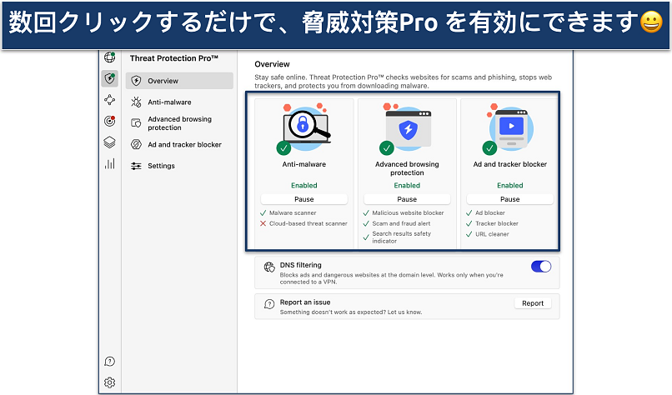This screenshot has width=672, height=395.
Task: Click the Overview page heading
Action: pos(272,64)
